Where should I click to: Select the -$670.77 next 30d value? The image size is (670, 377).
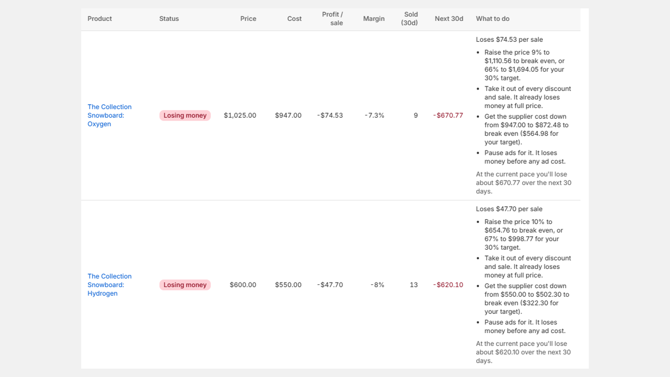pyautogui.click(x=448, y=115)
